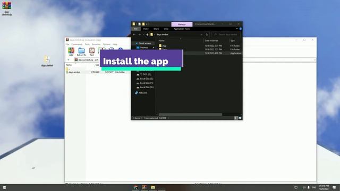Click ENG language indicator in taskbar
Viewport: 340px width, 191px height.
314,187
